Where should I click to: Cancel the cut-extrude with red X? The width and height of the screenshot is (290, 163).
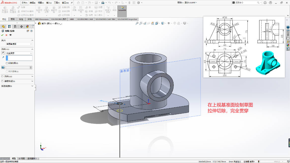[6, 35]
